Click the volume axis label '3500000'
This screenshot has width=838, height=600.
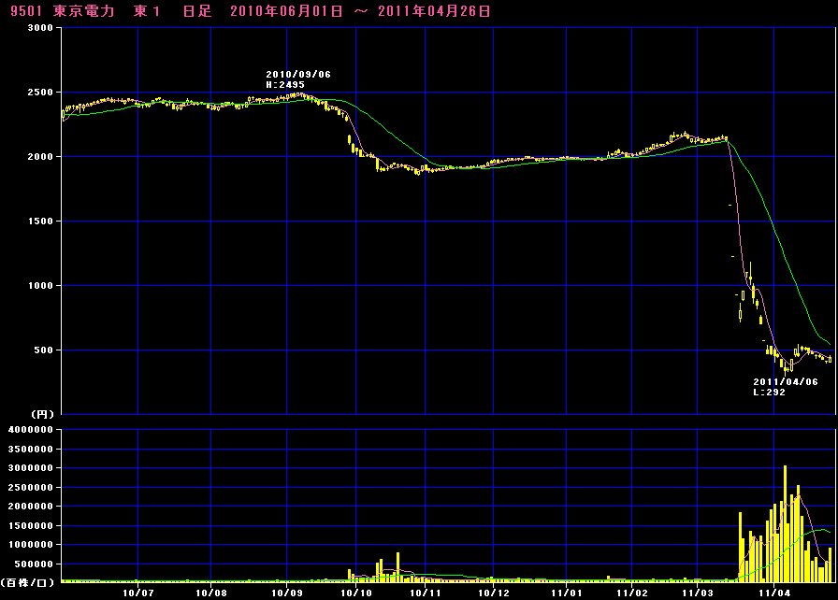[31, 449]
